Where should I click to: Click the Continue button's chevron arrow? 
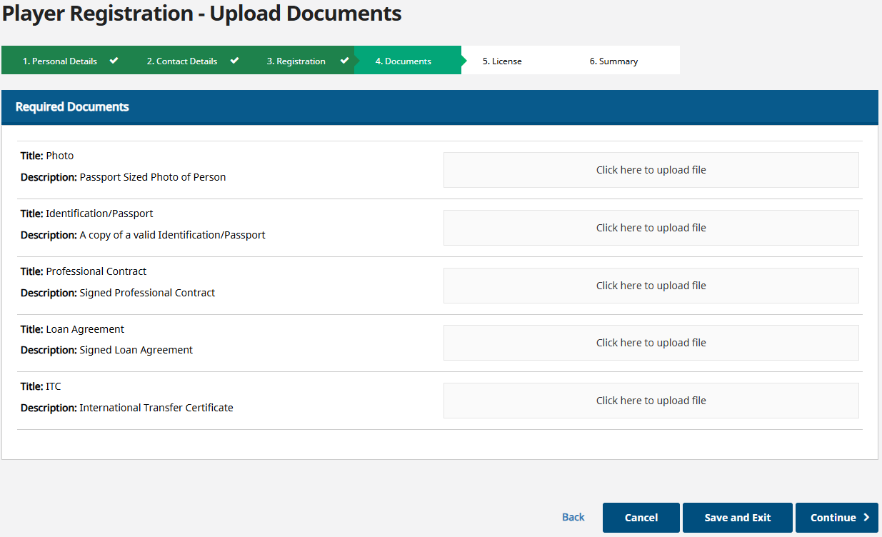tap(866, 518)
